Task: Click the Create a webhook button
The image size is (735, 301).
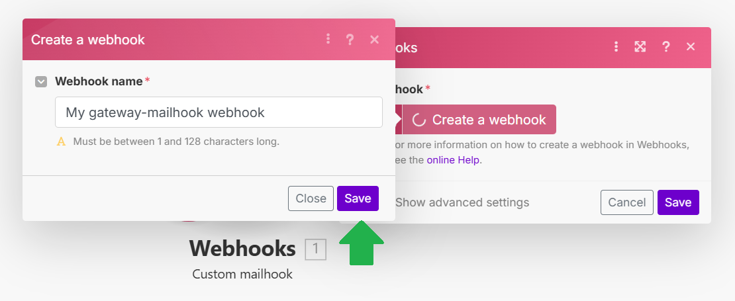Action: pos(479,119)
